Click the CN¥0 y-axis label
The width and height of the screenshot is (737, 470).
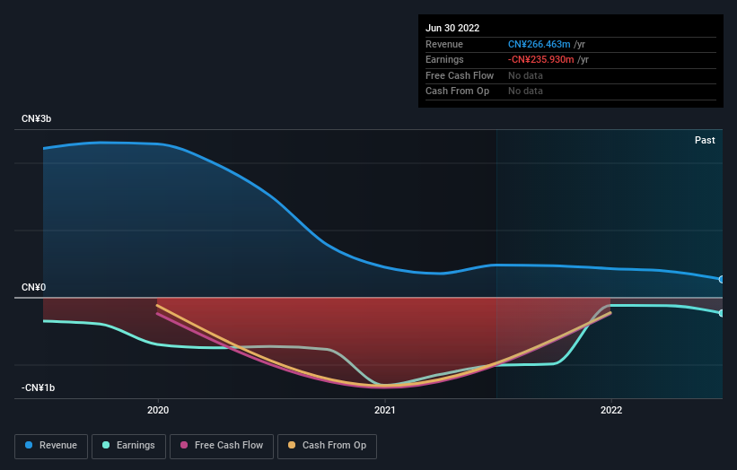34,287
